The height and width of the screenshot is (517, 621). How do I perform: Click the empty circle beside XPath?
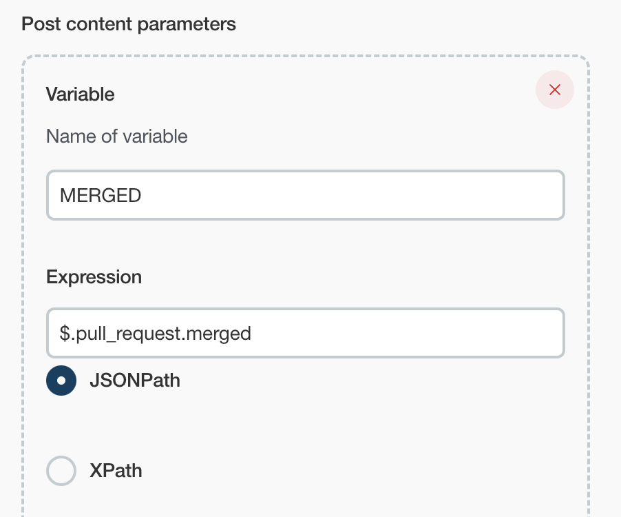coord(61,471)
